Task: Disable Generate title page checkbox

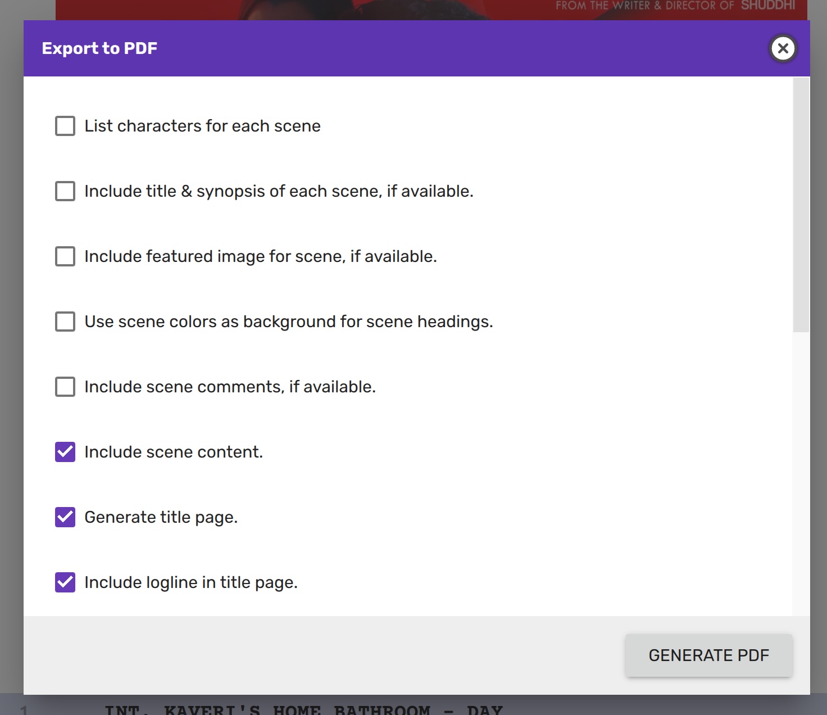Action: click(65, 517)
